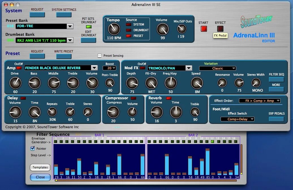293x190 pixels.
Task: Toggle the EFFECT FX Pedal button
Action: (x=220, y=29)
